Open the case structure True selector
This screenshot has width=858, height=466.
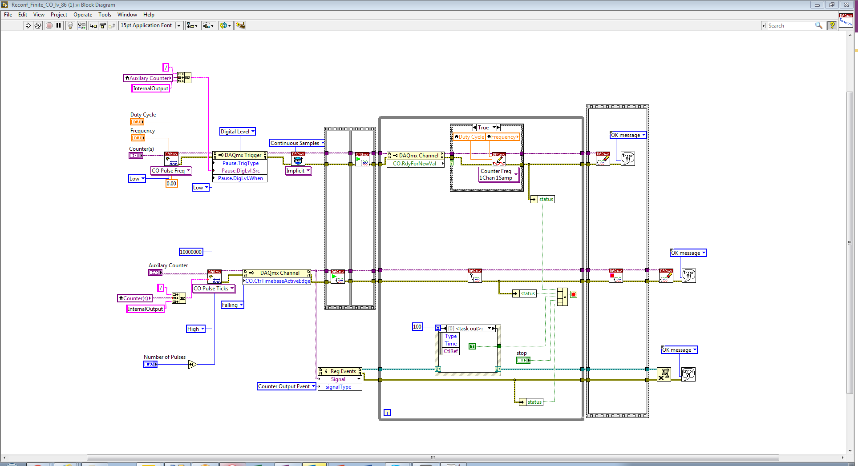(x=486, y=128)
